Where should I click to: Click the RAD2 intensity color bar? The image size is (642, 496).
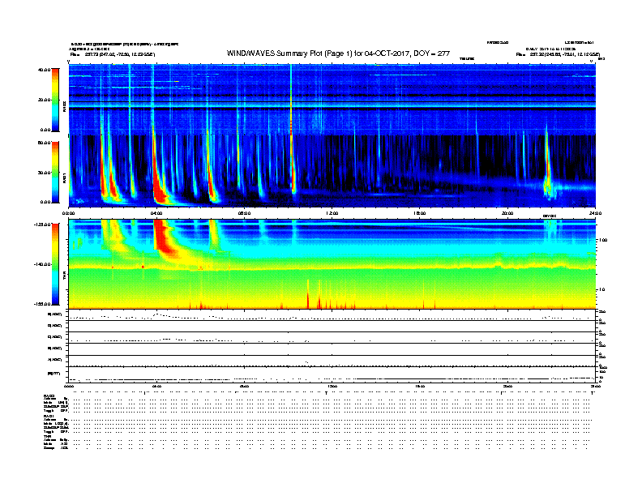point(55,100)
